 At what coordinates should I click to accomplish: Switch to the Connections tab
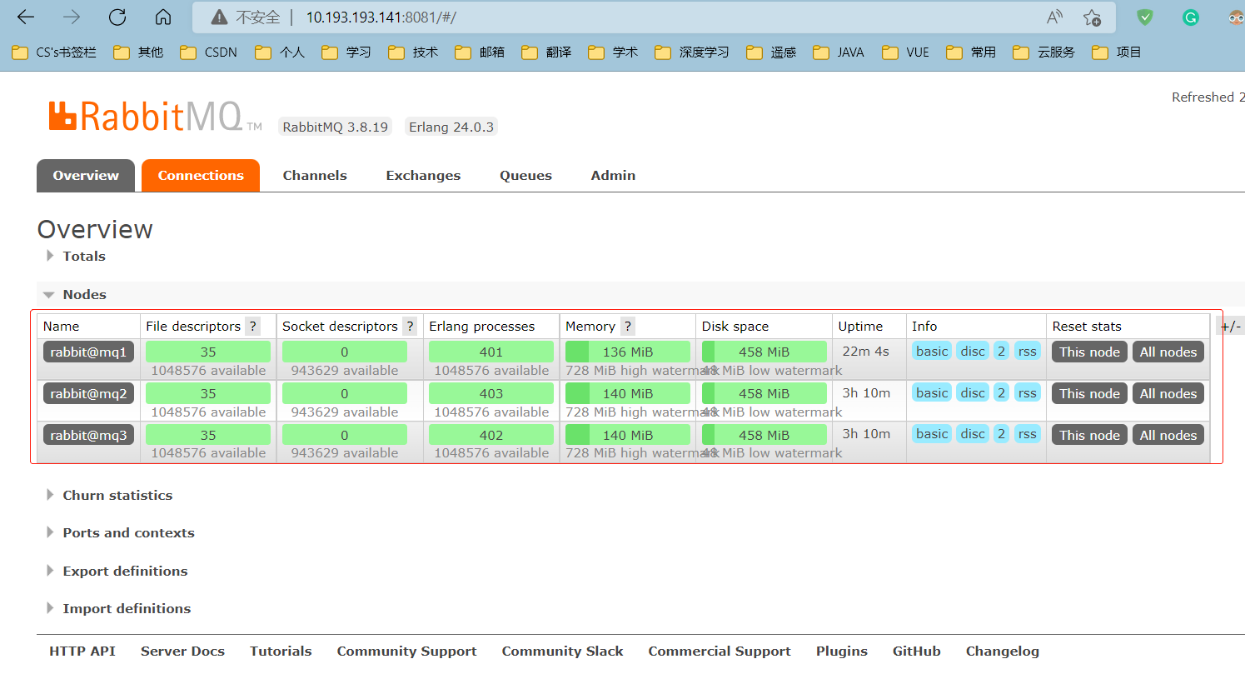tap(201, 176)
